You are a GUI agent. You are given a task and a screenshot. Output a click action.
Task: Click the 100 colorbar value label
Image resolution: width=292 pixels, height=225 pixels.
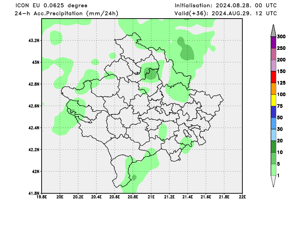pos(281,95)
